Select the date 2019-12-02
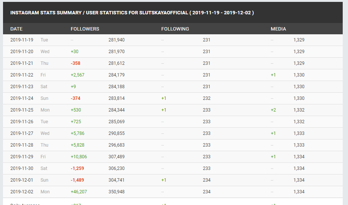 22,192
